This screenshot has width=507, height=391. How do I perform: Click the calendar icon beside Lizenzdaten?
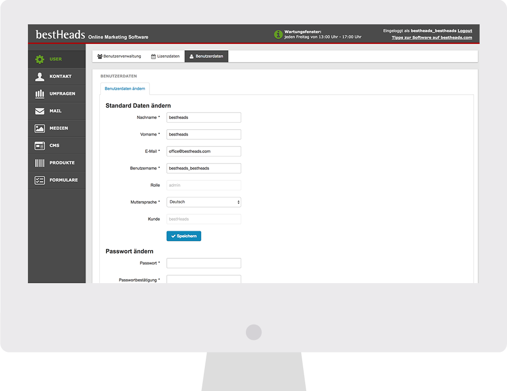pos(153,57)
